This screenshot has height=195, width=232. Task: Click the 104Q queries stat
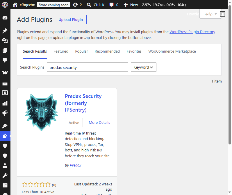tap(181, 5)
